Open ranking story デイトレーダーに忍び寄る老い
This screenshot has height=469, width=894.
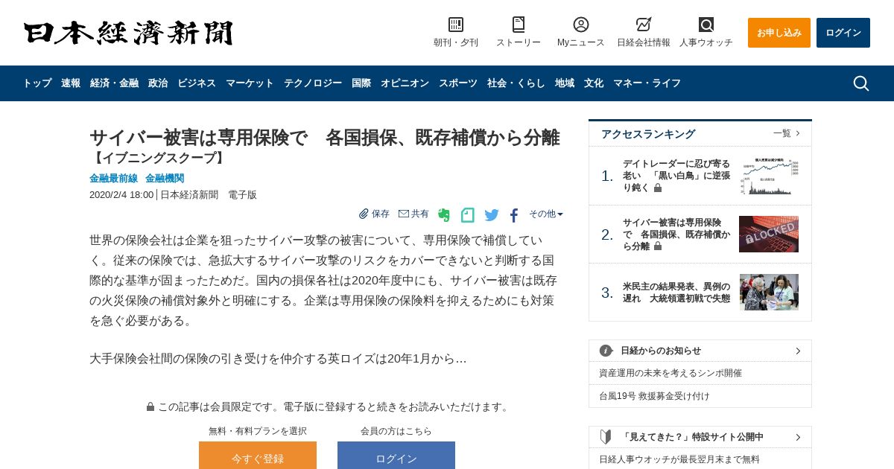pyautogui.click(x=676, y=176)
